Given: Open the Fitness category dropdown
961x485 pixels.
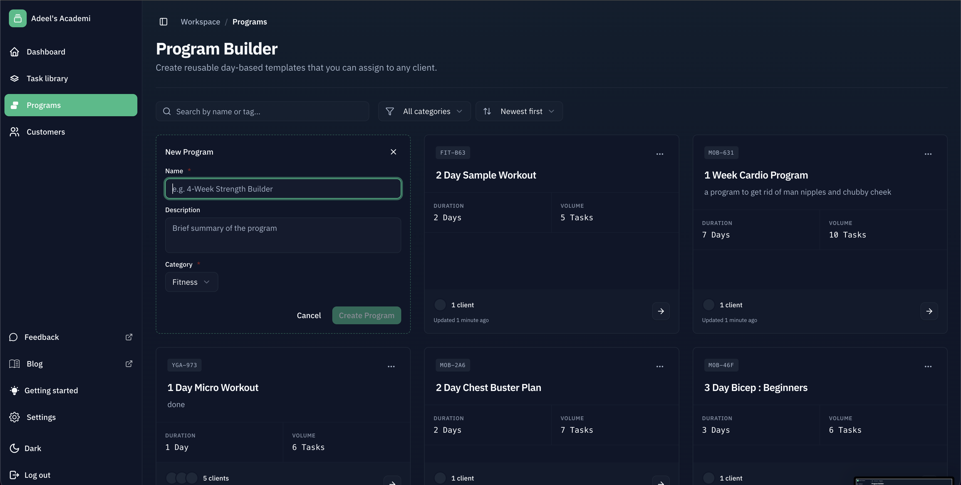Looking at the screenshot, I should click(191, 282).
